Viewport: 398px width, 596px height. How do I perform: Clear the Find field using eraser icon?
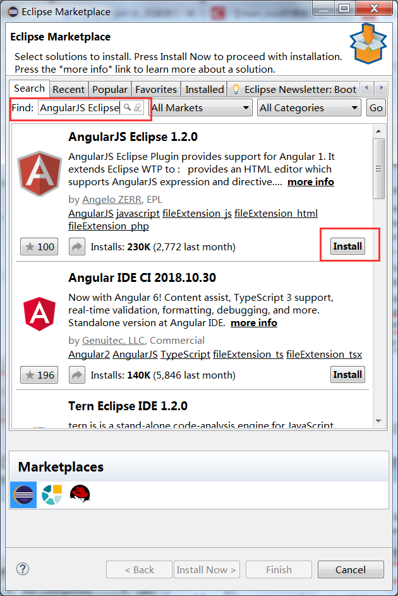coord(138,107)
